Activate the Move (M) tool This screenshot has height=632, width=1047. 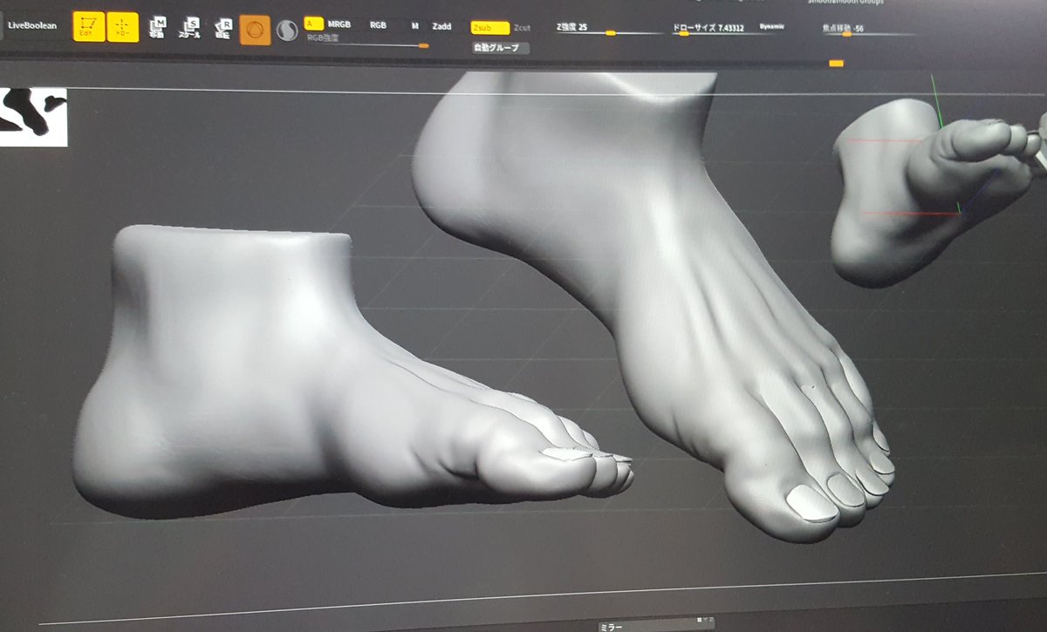click(x=158, y=29)
